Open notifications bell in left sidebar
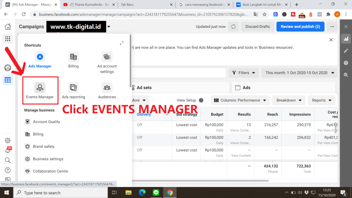The width and height of the screenshot is (352, 198). [8, 150]
